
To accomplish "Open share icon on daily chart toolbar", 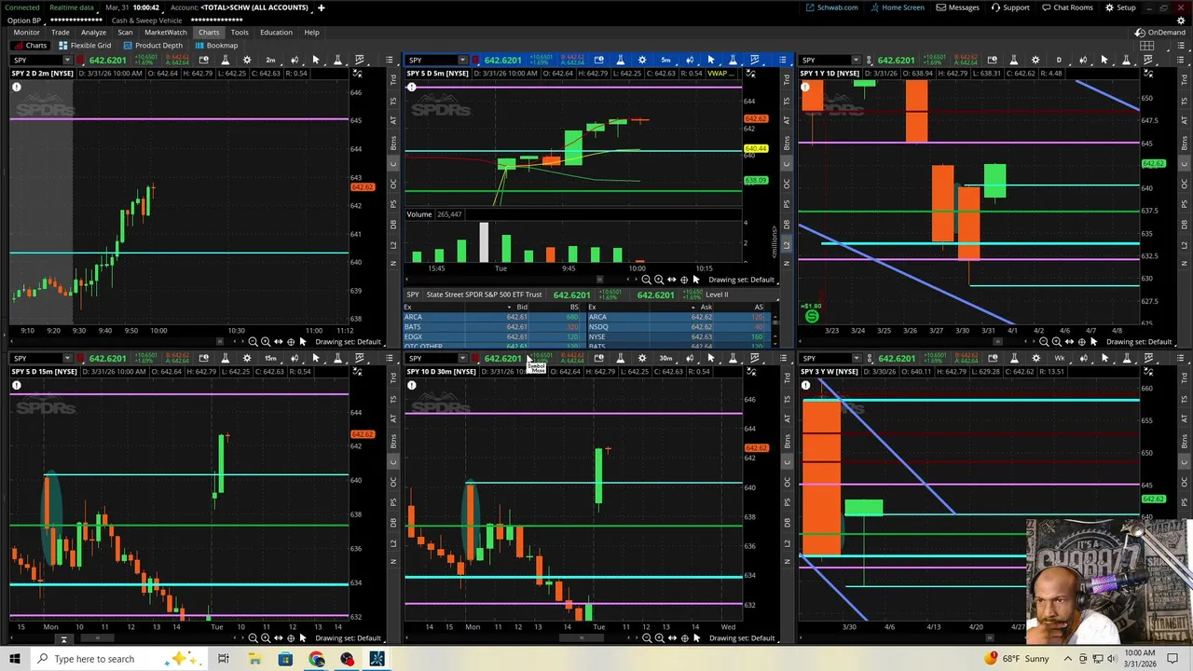I will click(x=992, y=60).
